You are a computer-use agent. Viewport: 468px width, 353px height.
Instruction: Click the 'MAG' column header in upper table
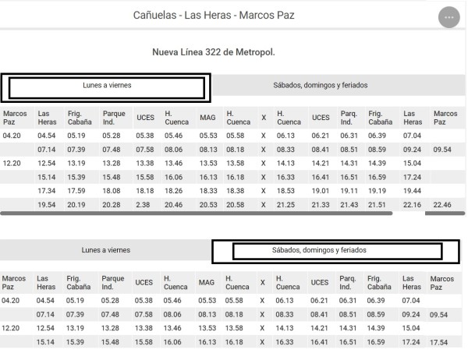tap(206, 118)
